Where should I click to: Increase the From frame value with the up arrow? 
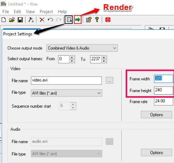[72, 58]
